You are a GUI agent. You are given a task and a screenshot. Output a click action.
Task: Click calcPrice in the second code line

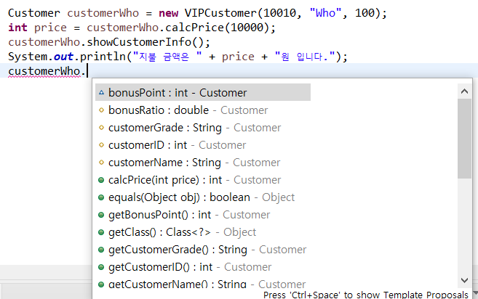point(194,28)
